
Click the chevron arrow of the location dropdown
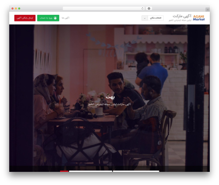pyautogui.click(x=145, y=18)
